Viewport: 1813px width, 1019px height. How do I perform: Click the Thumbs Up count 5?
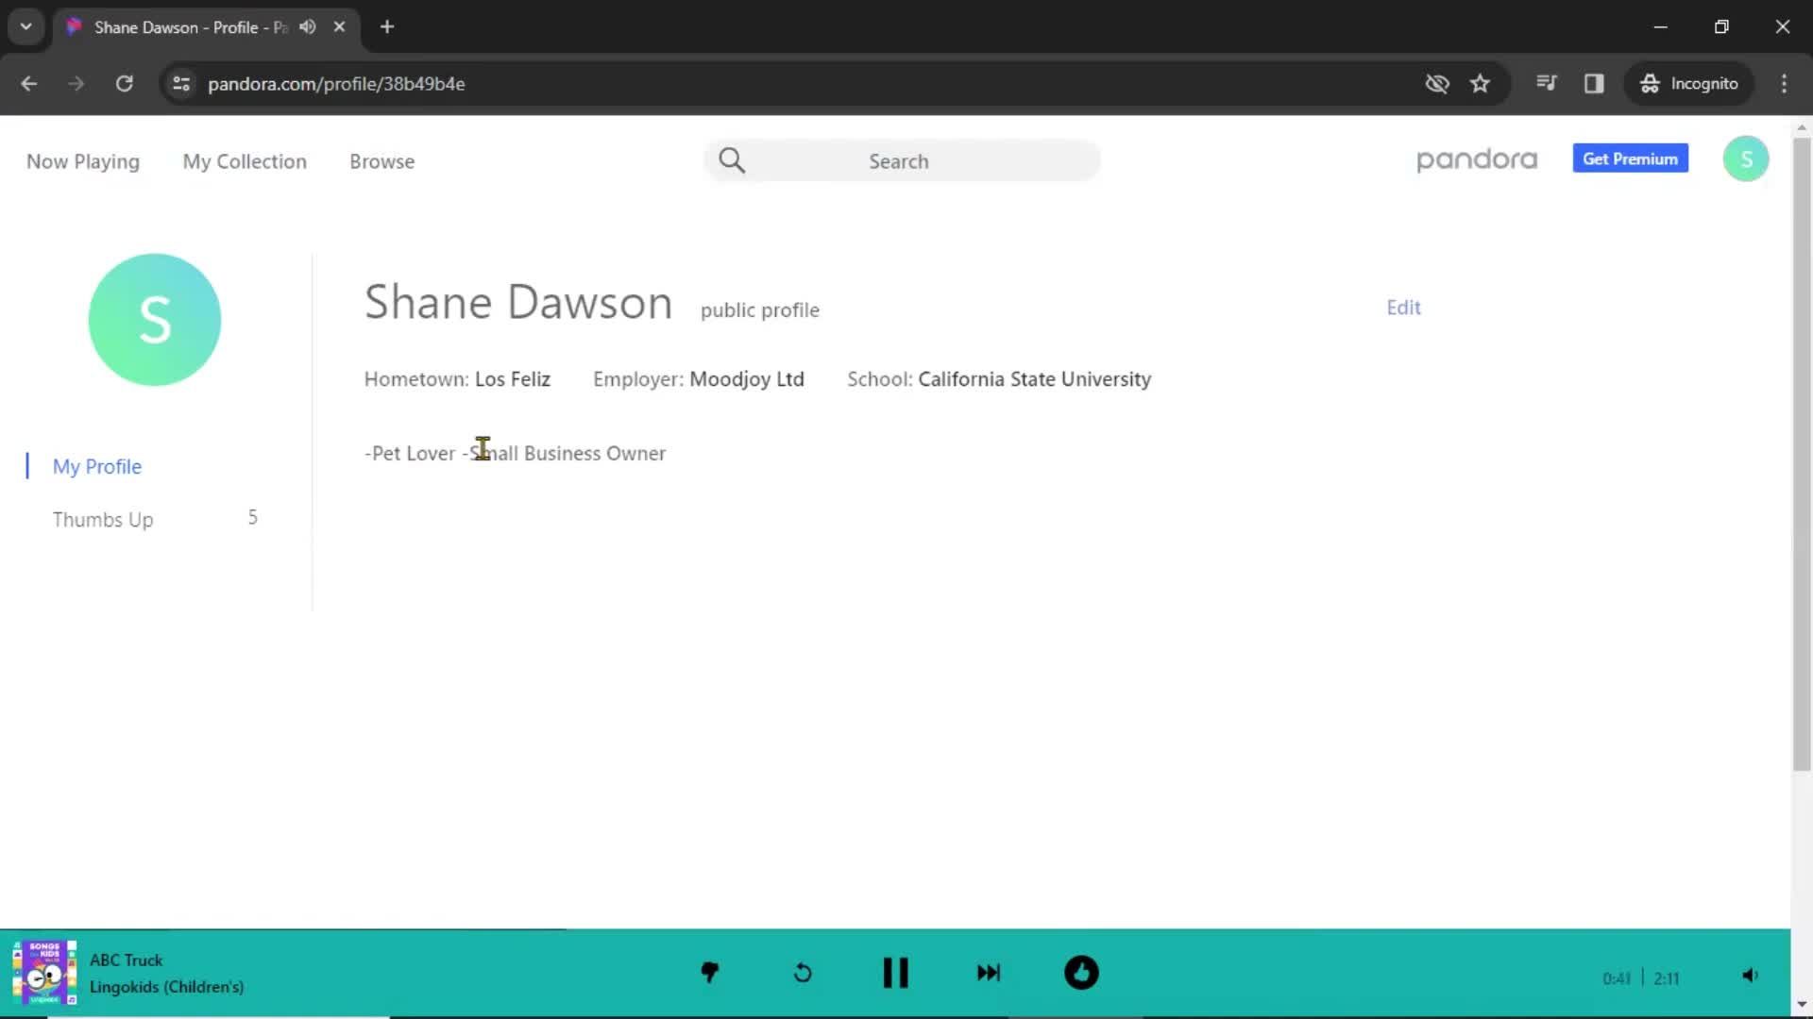coord(252,517)
